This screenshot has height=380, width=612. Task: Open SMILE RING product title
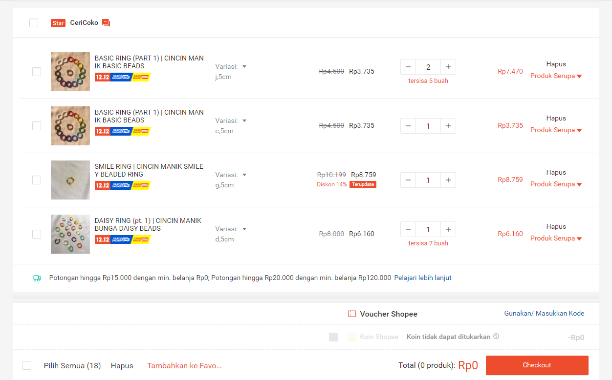pos(149,170)
